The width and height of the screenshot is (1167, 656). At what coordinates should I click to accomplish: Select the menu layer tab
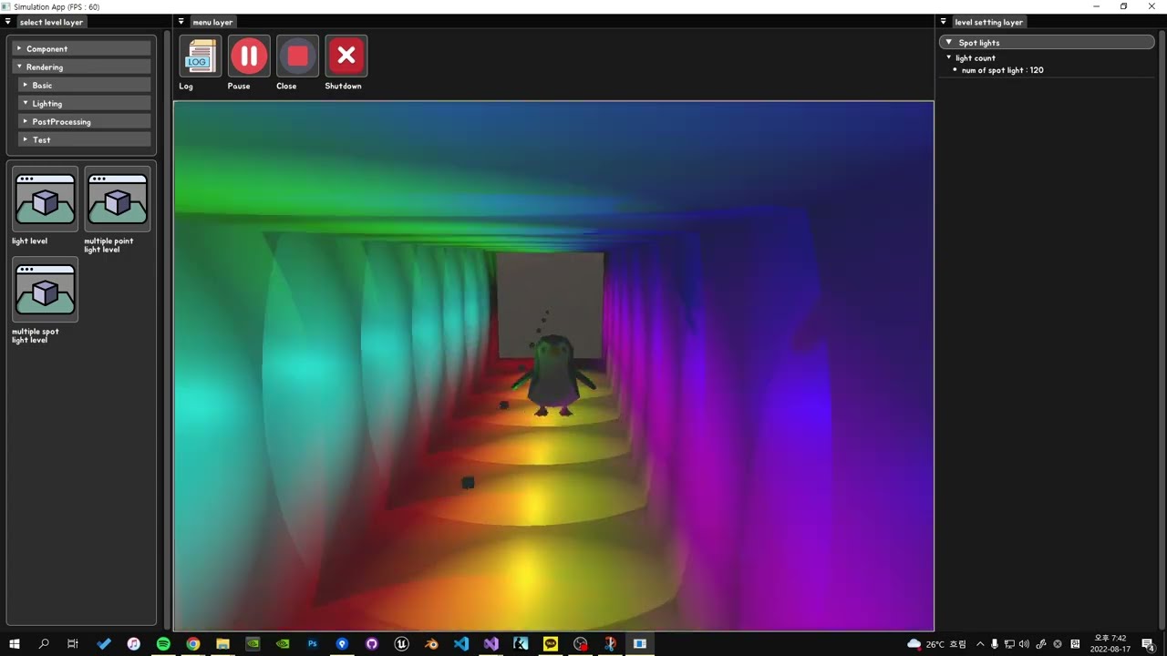(x=212, y=22)
